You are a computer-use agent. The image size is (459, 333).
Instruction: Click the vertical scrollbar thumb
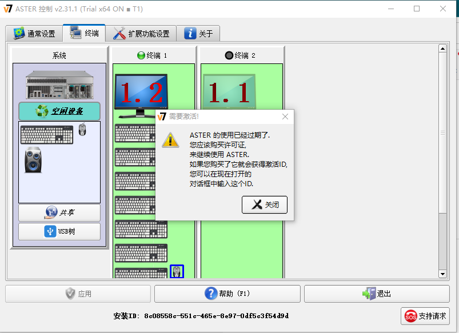coord(442,133)
